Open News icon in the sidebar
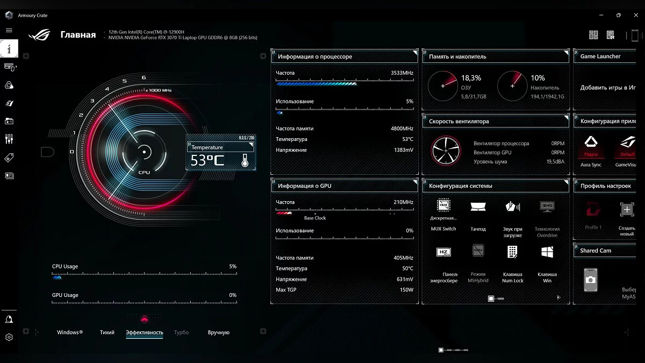Image resolution: width=645 pixels, height=363 pixels. [9, 175]
